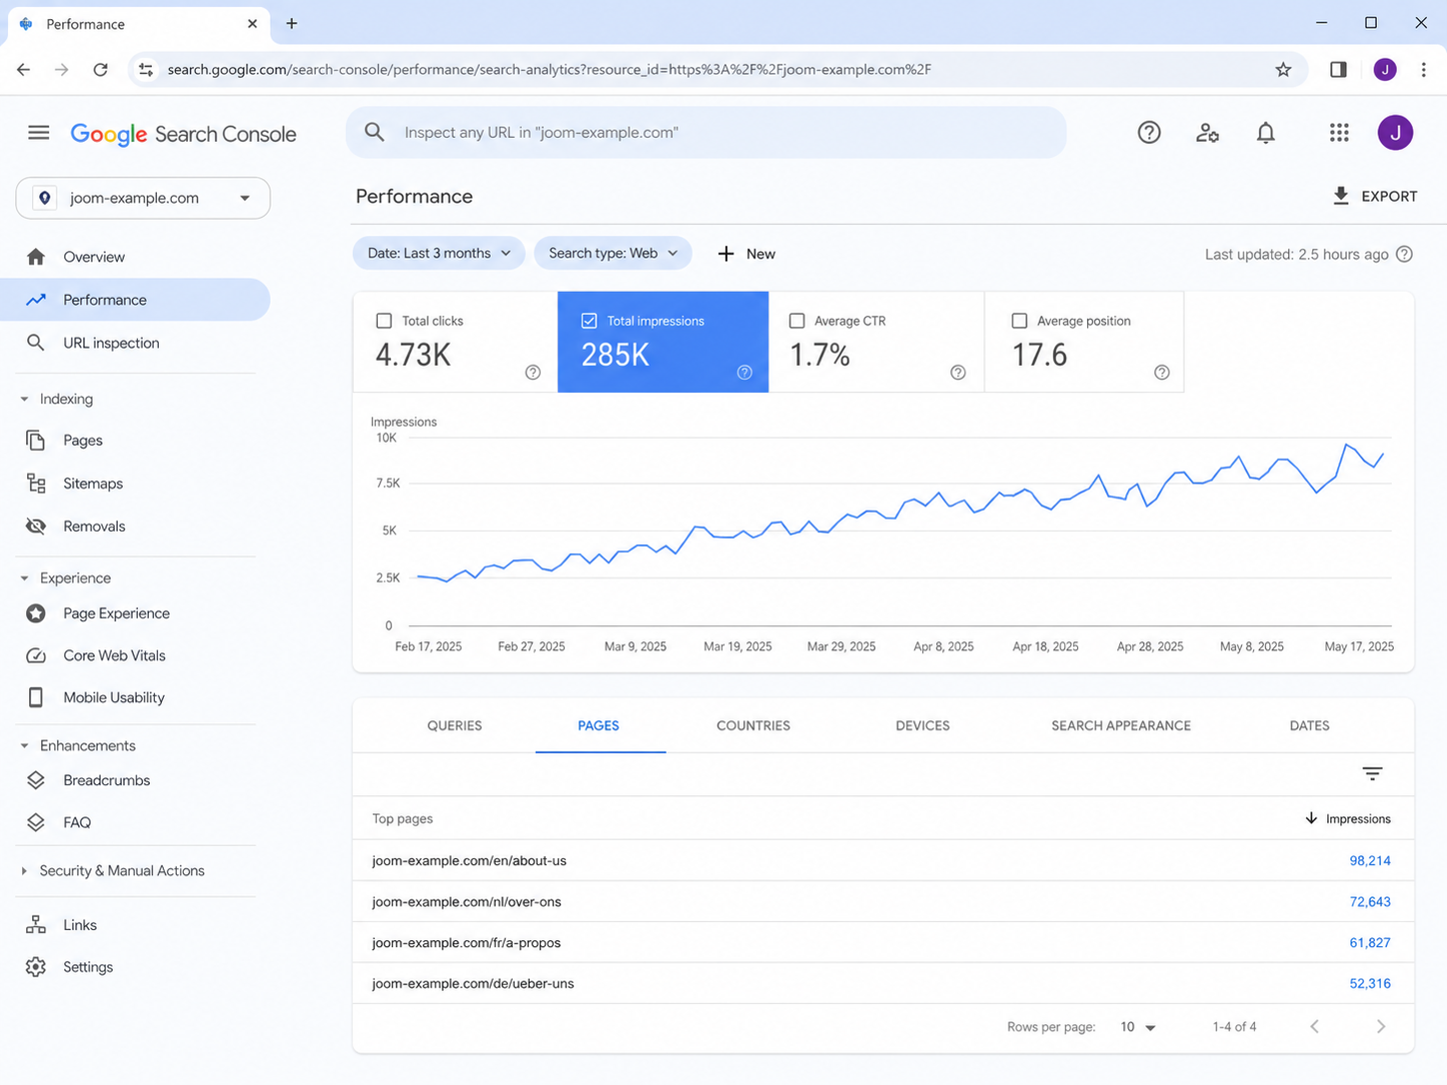This screenshot has height=1085, width=1447.
Task: Click row joom-example.com/en/about-us
Action: [882, 860]
